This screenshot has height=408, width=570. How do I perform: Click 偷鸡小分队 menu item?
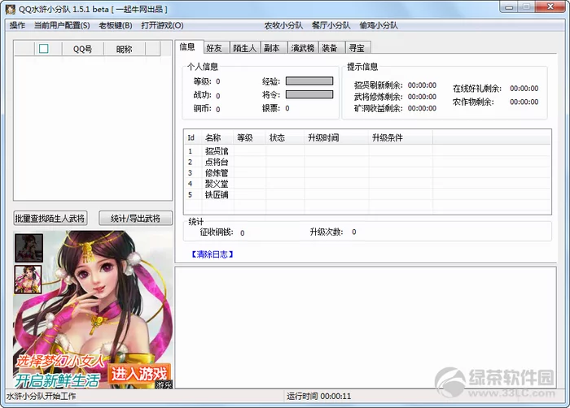click(379, 25)
